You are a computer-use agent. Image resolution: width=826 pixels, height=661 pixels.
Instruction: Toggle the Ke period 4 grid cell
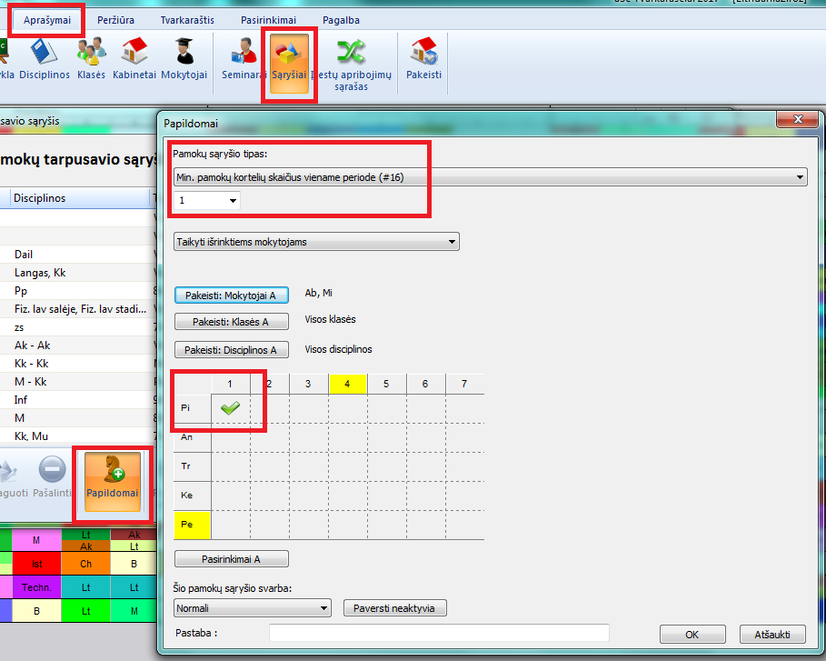[x=348, y=496]
